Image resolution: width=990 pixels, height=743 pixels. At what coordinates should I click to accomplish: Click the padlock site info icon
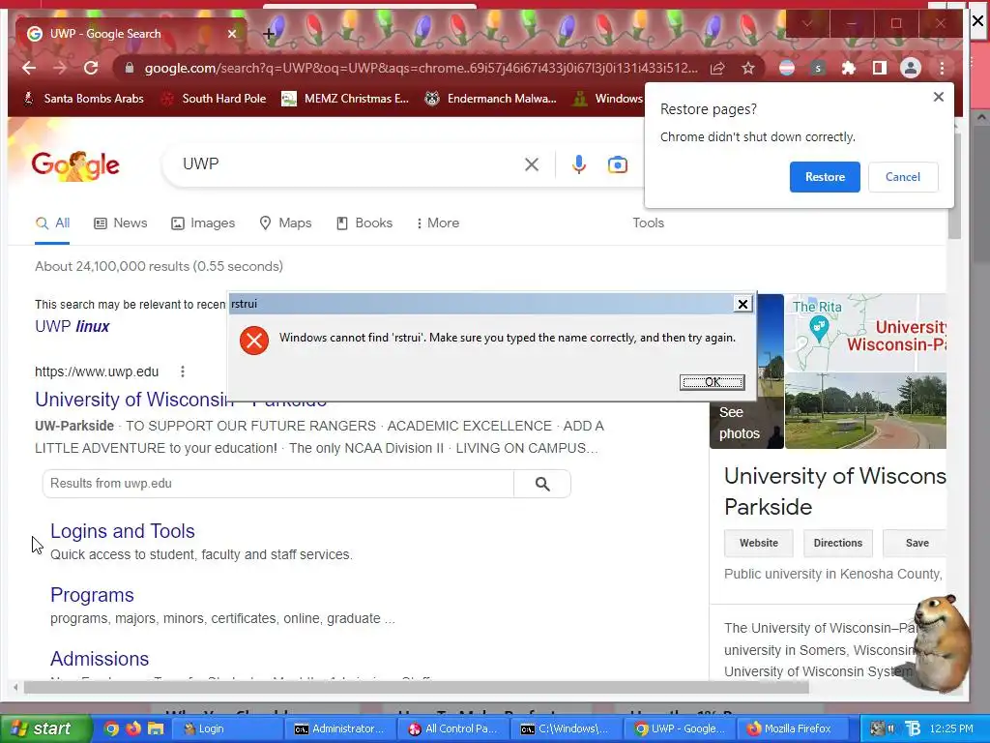click(x=130, y=69)
